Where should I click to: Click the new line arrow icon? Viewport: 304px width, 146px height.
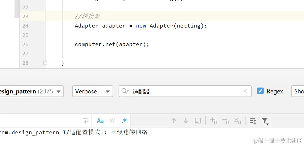click(x=86, y=121)
